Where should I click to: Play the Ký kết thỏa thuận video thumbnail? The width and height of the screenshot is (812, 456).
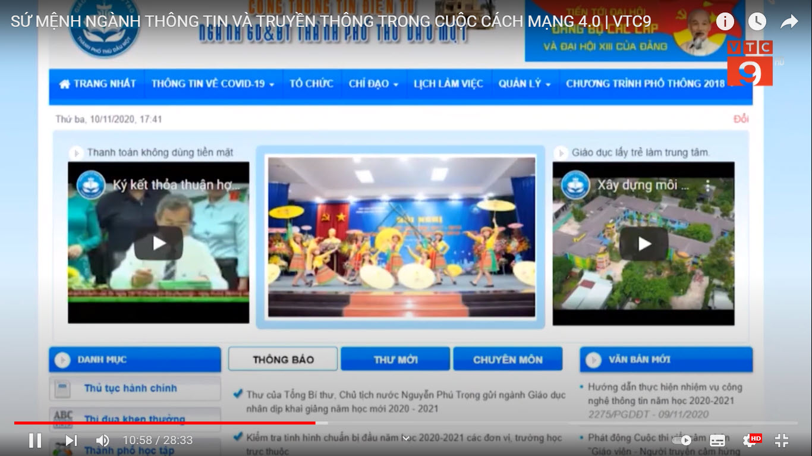point(159,243)
